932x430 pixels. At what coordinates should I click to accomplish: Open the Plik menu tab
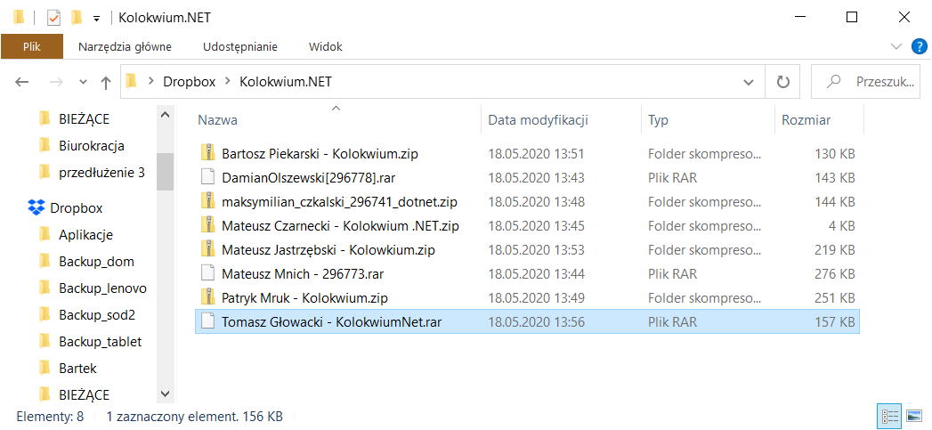click(32, 46)
